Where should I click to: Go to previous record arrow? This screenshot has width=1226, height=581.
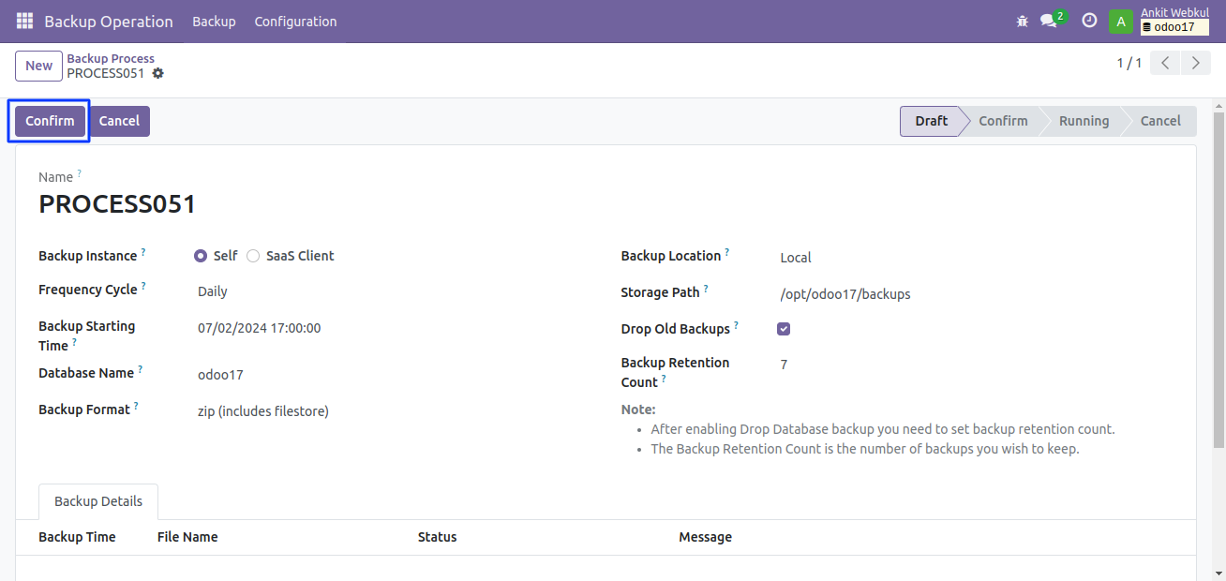pyautogui.click(x=1164, y=63)
